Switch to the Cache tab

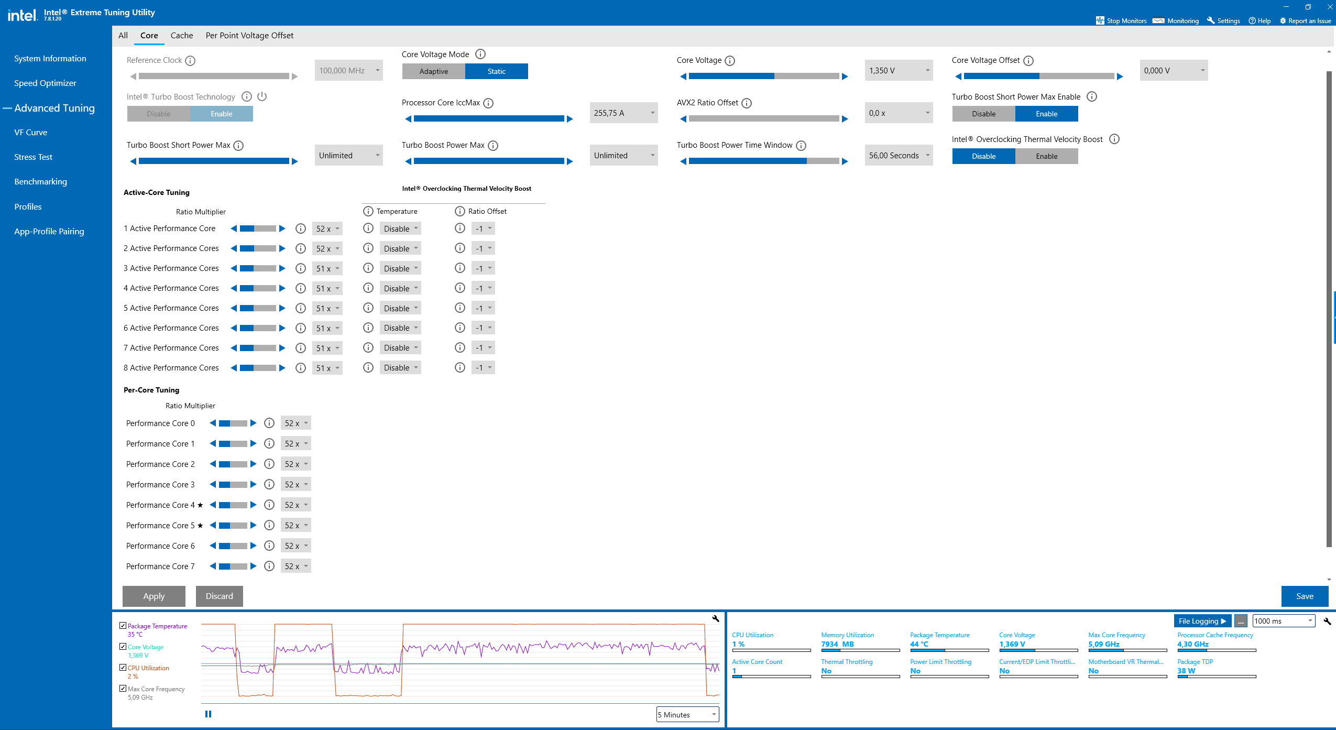[182, 36]
